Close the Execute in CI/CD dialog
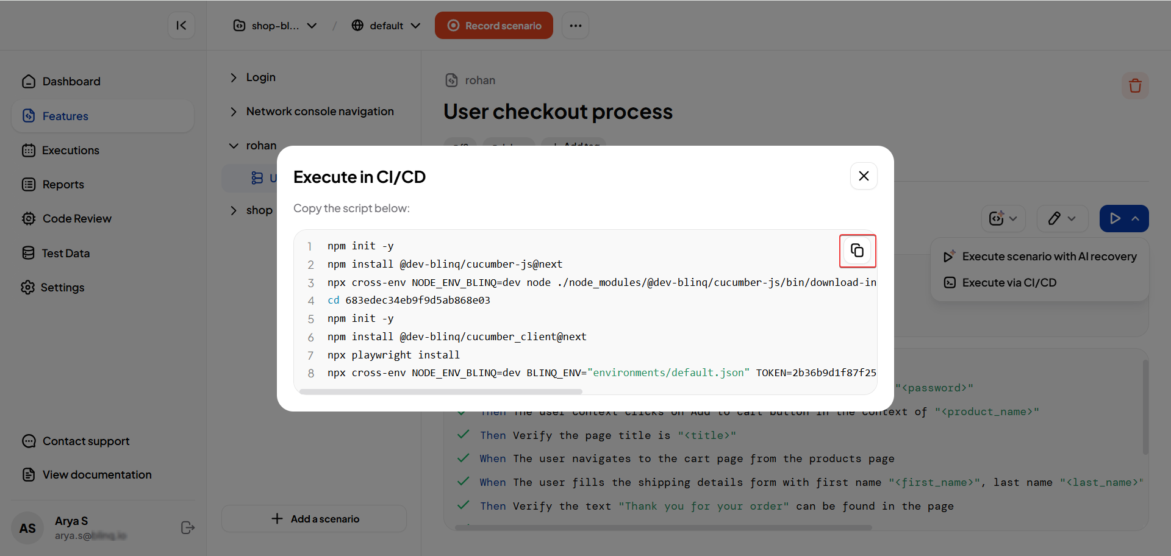This screenshot has height=556, width=1171. coord(864,176)
